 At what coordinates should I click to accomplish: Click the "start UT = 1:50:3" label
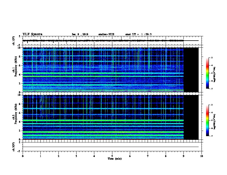(x=138, y=34)
